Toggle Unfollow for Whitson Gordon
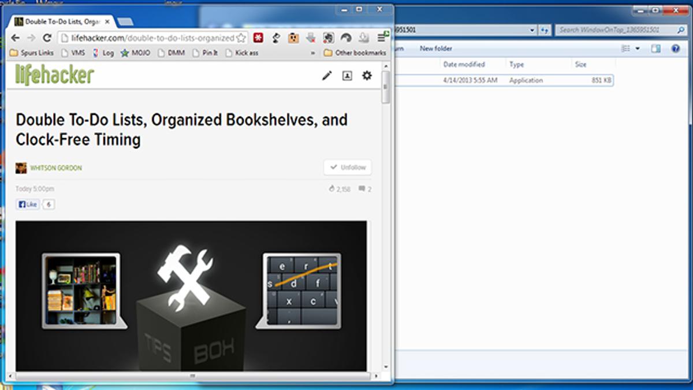 coord(348,168)
